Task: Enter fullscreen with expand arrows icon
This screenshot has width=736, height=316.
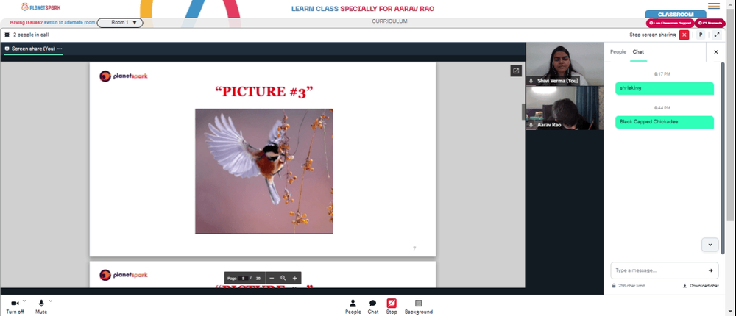Action: click(717, 35)
